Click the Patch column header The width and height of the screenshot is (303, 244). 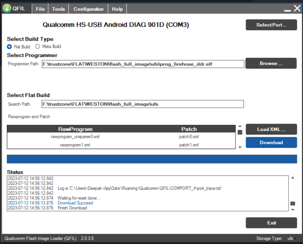click(189, 129)
